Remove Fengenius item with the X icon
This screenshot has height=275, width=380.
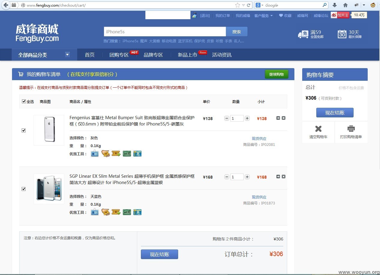[x=284, y=118]
